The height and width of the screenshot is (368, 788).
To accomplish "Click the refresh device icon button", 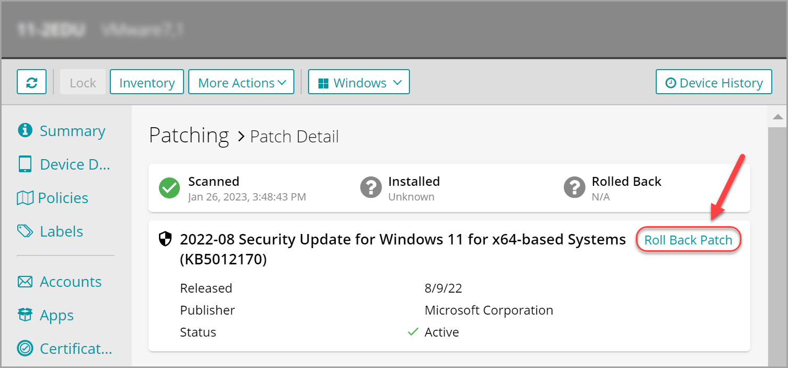I will click(31, 82).
